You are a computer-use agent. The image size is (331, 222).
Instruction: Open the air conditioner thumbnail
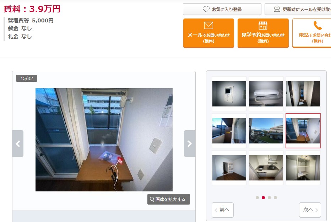266,94
